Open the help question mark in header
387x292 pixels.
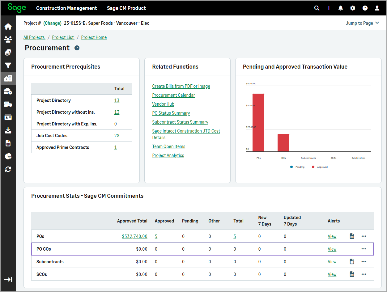[365, 8]
